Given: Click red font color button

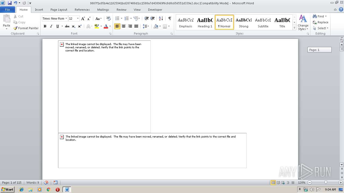Looking at the screenshot, I should point(106,26).
